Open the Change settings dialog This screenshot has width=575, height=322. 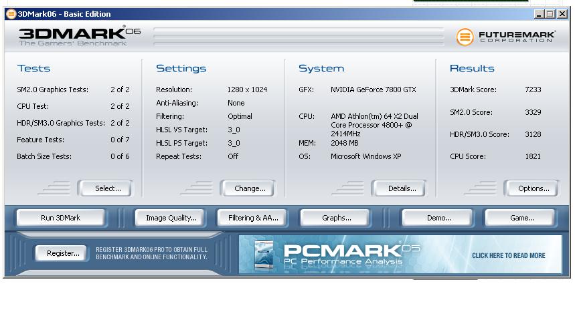248,188
